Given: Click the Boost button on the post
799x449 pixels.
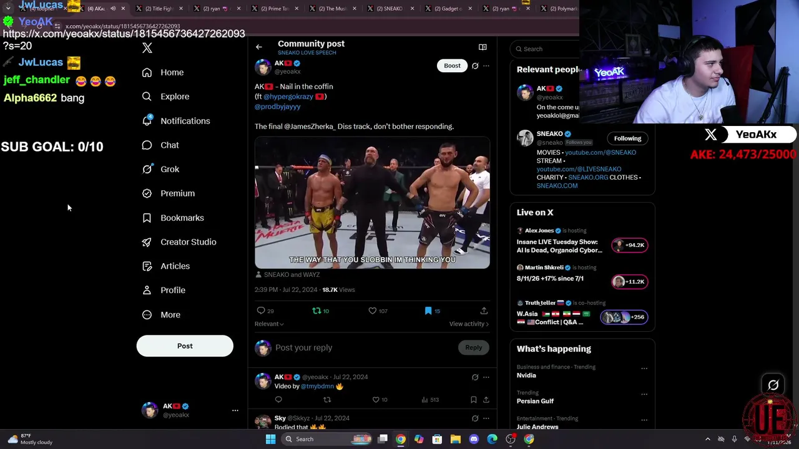Looking at the screenshot, I should pyautogui.click(x=452, y=65).
